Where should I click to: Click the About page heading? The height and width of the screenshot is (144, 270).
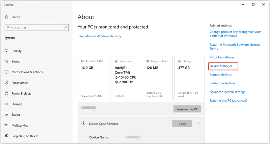[x=86, y=17]
